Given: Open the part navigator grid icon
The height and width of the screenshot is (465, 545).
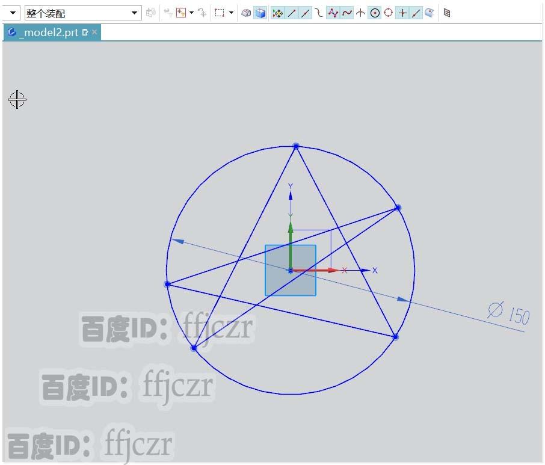Looking at the screenshot, I should (447, 13).
